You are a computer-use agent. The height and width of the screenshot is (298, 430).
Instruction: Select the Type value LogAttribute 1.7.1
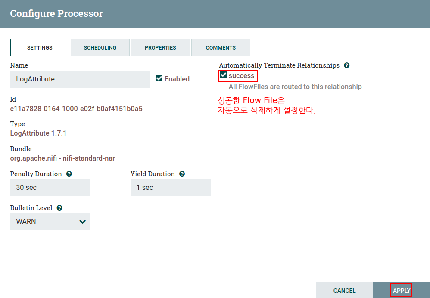[38, 133]
